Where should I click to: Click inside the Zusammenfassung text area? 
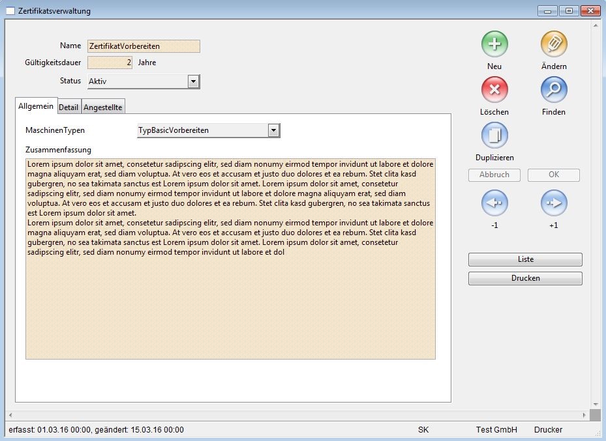point(230,306)
